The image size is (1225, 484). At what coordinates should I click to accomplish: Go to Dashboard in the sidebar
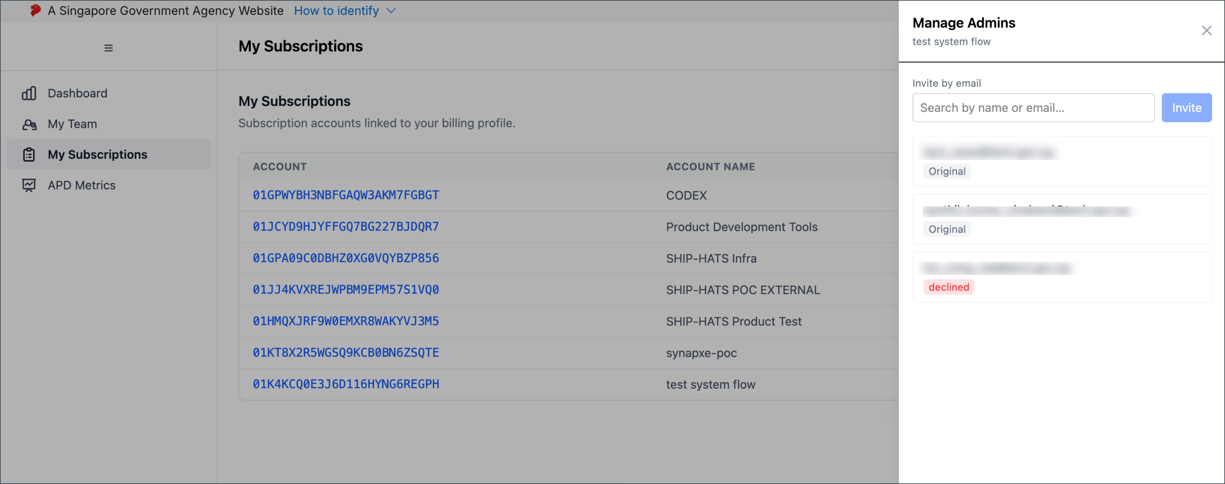click(78, 93)
